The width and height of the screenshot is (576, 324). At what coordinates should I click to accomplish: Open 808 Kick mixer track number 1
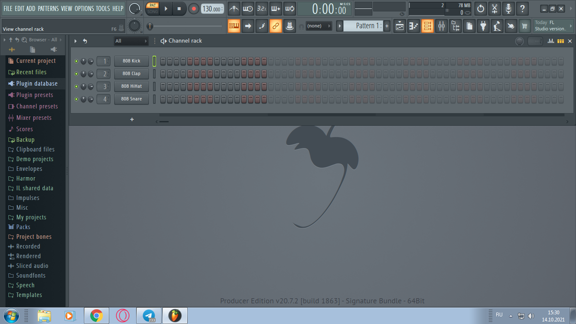pos(103,61)
